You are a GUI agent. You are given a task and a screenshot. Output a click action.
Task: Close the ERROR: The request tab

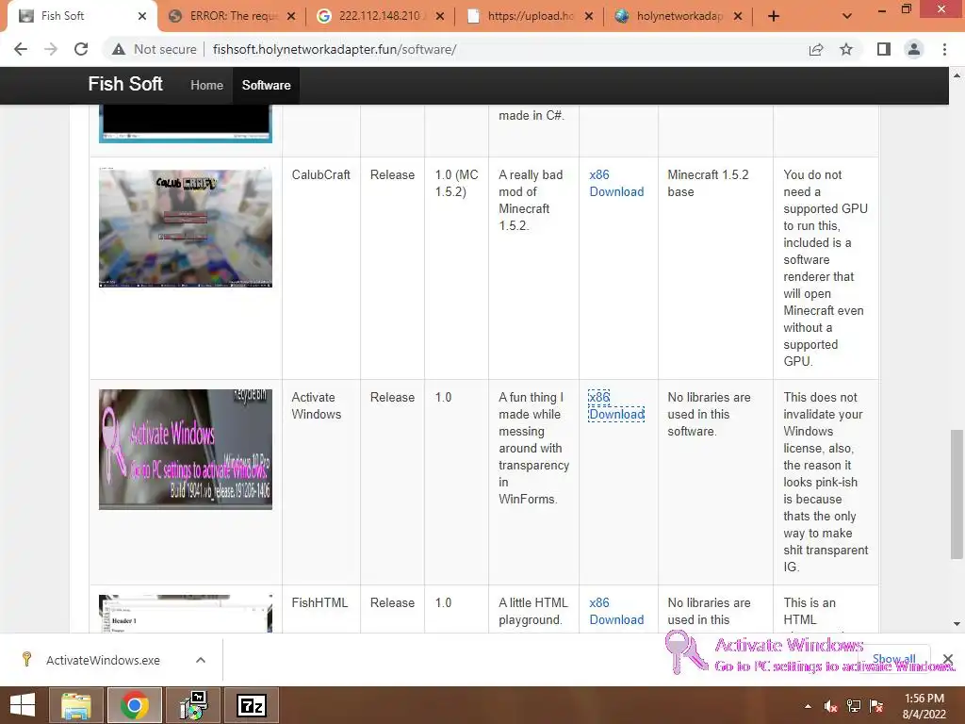coord(291,16)
